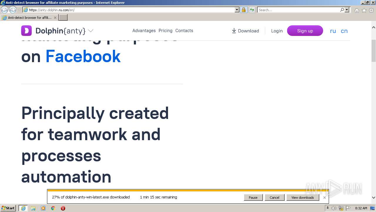Click the Dolphin{anty} logo icon
This screenshot has width=376, height=212.
(26, 31)
